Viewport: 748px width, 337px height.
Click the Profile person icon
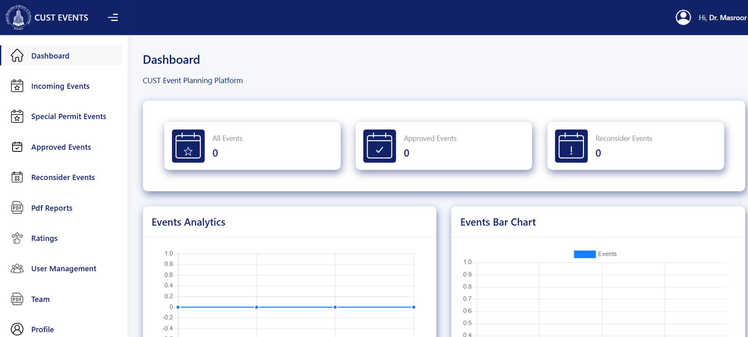coord(17,329)
